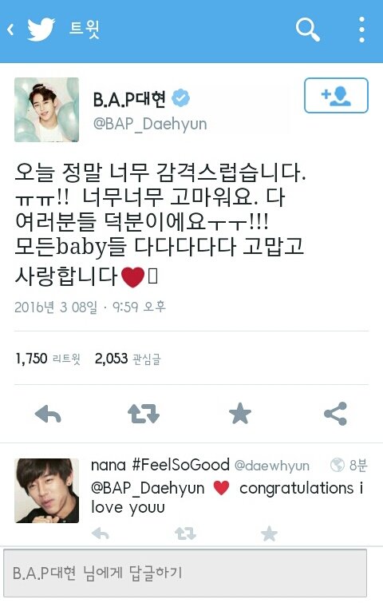Open the three-dot overflow menu

click(x=361, y=30)
